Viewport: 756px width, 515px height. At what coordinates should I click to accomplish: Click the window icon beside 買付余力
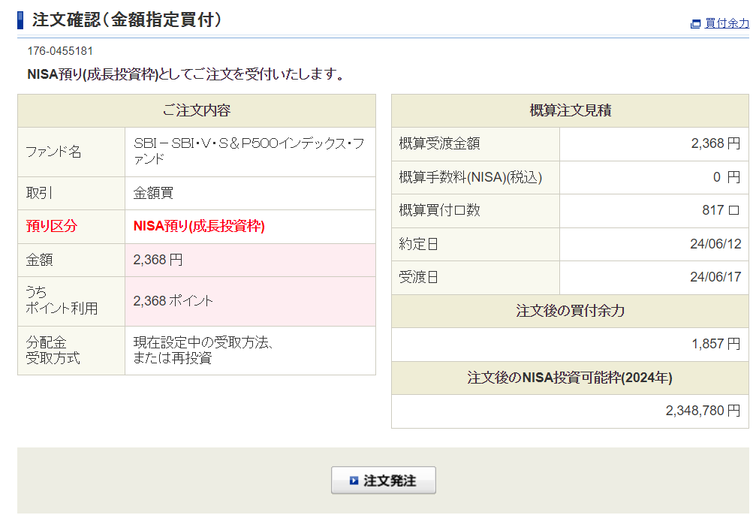pyautogui.click(x=695, y=24)
